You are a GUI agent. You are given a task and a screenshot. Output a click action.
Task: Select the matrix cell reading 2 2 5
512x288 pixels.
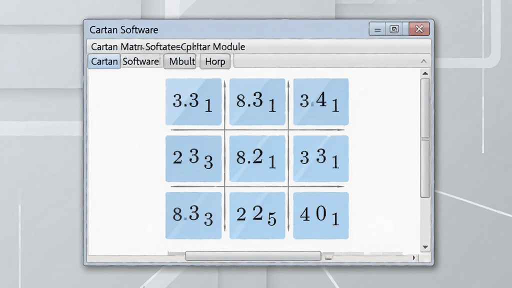pos(257,215)
